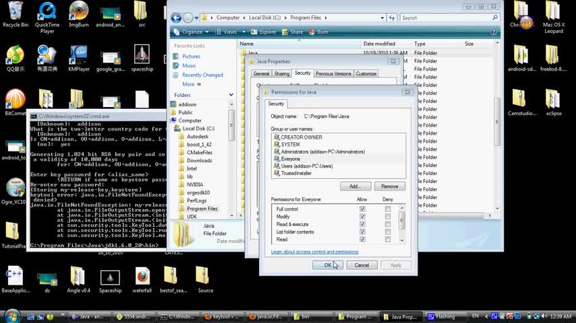Click Cancel in Permissions for Java
This screenshot has height=323, width=576.
pyautogui.click(x=362, y=265)
